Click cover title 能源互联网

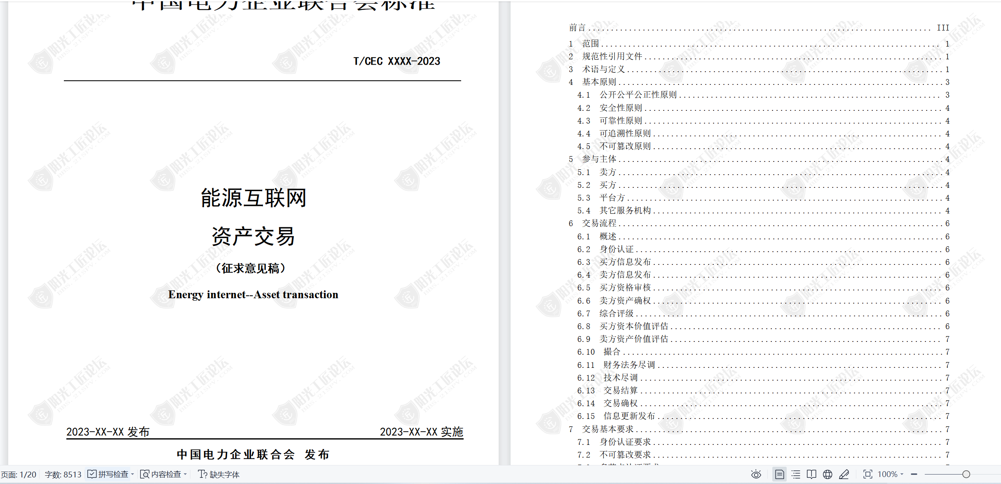coord(253,198)
